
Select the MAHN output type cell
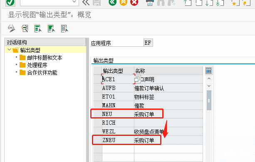[x=118, y=106]
